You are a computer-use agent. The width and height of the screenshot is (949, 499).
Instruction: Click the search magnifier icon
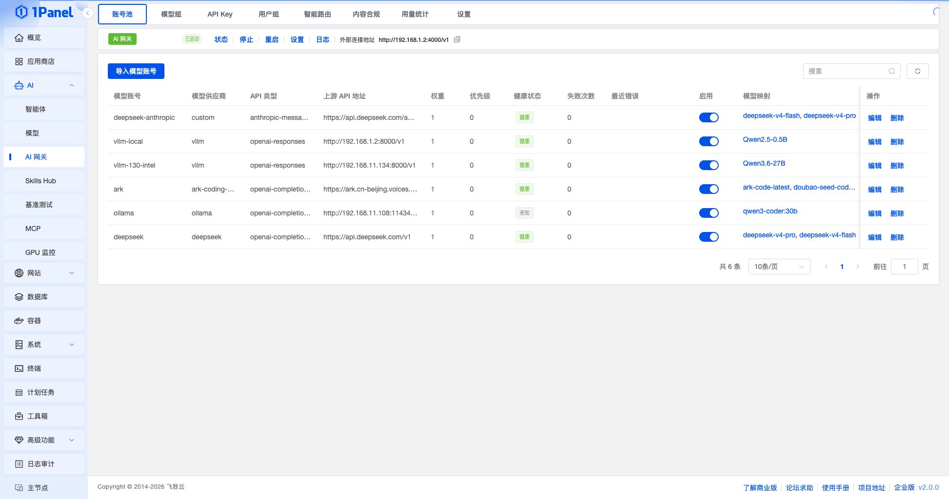[x=891, y=71]
